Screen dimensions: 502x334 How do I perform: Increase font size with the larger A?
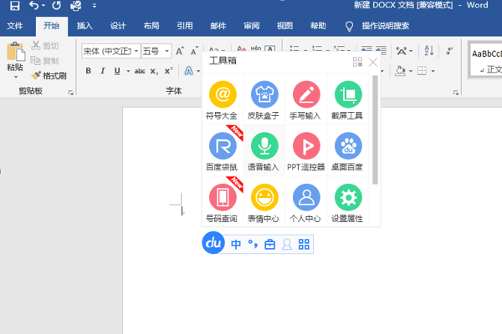[180, 51]
